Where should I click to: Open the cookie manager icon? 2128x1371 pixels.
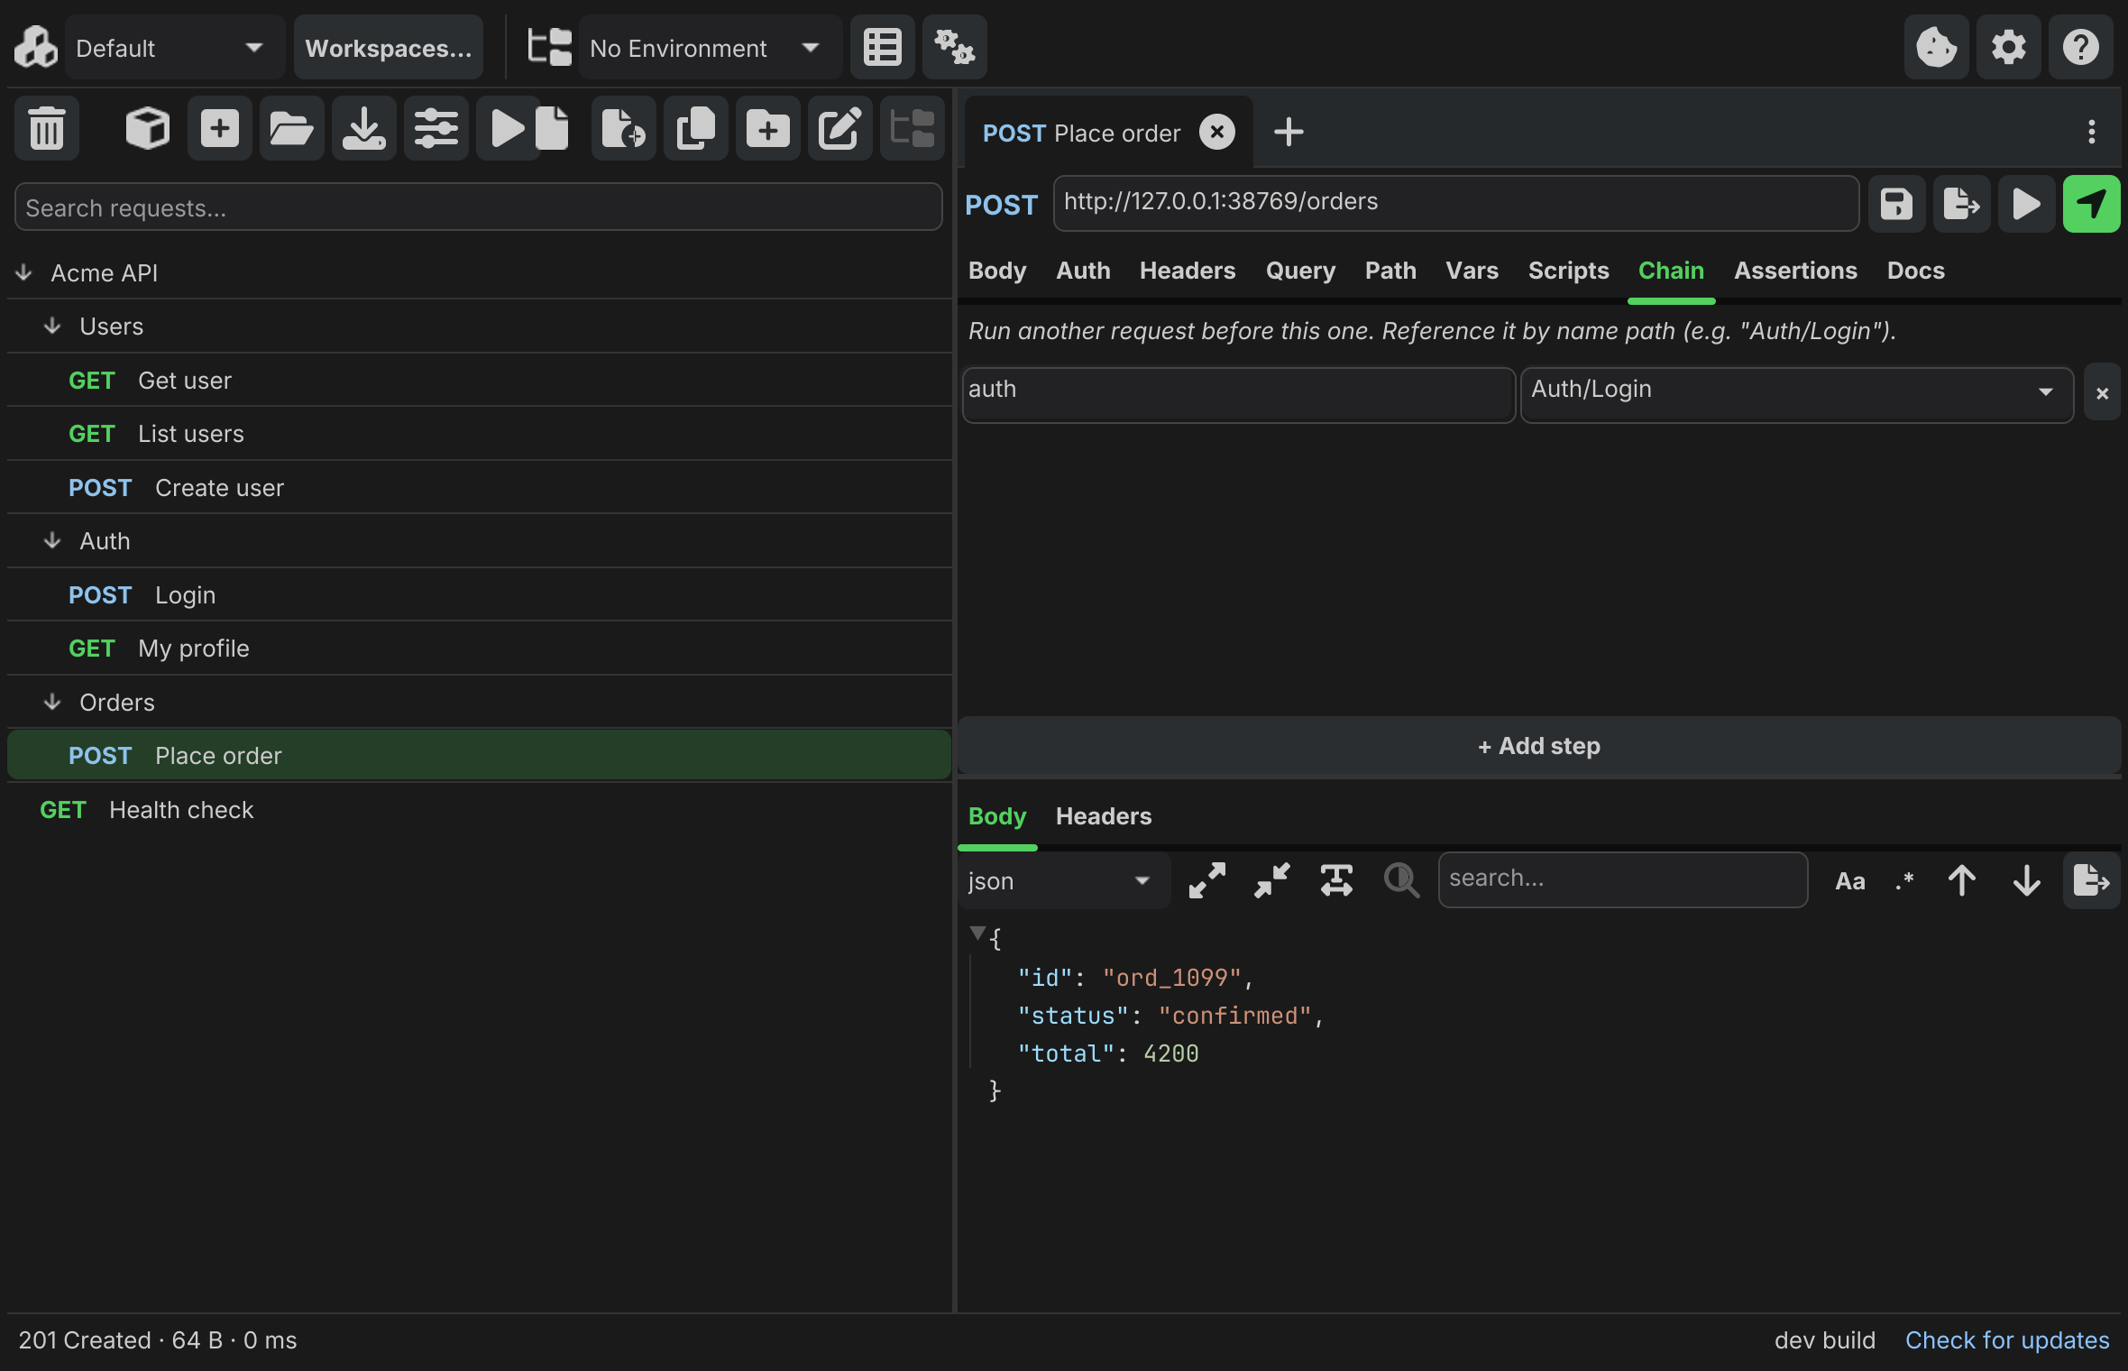[x=1936, y=47]
